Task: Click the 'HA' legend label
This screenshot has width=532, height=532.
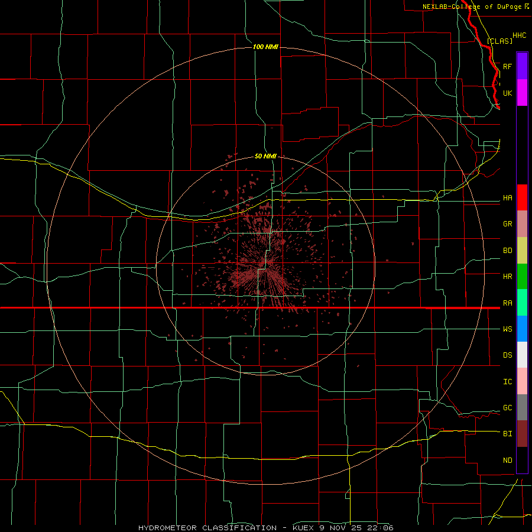Action: click(507, 198)
